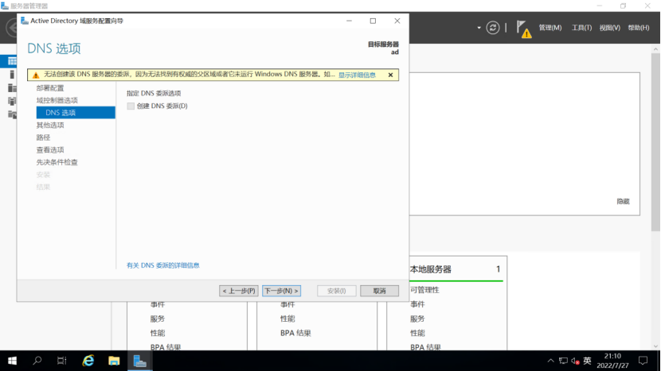Open File Explorer from taskbar
The image size is (661, 371).
(x=114, y=361)
